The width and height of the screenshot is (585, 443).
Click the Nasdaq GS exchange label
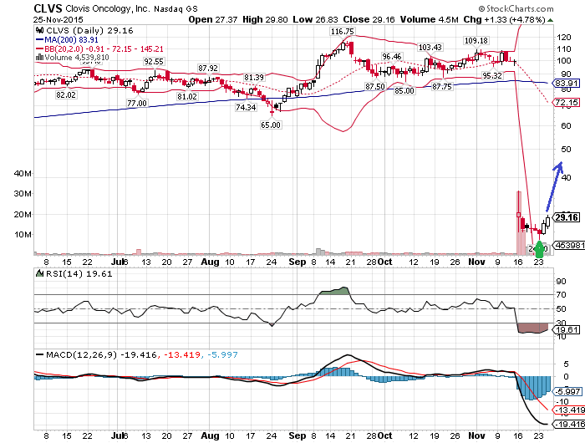pyautogui.click(x=175, y=8)
